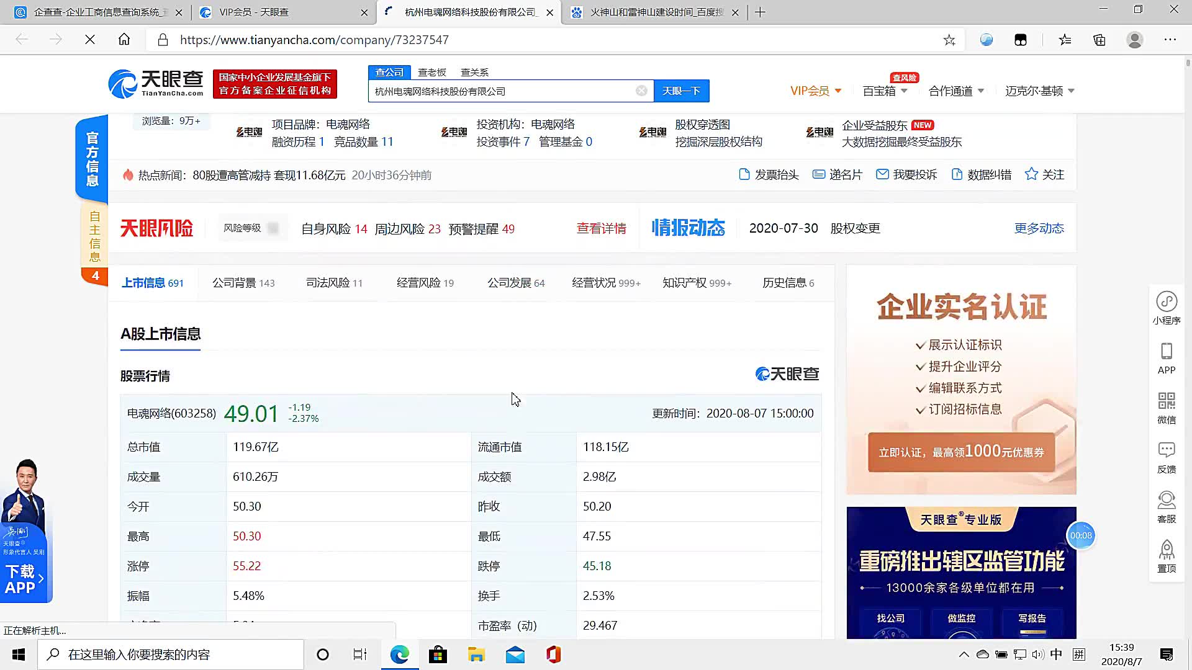Open the 股权穿透图 link
Image resolution: width=1192 pixels, height=670 pixels.
702,125
